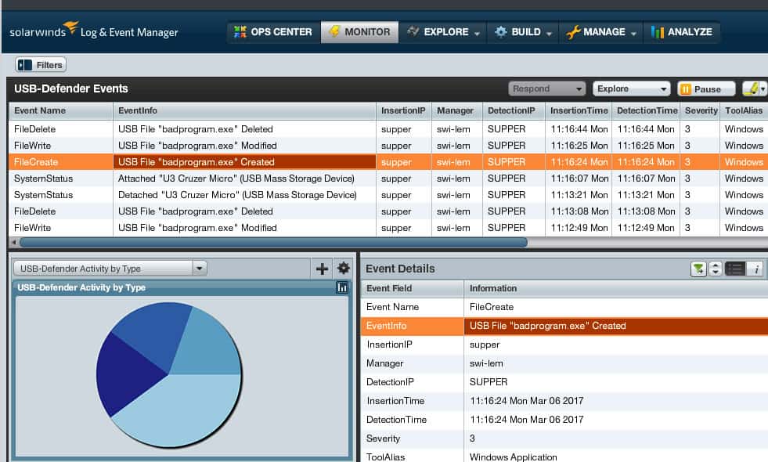This screenshot has height=462, width=768.
Task: Select the FileDelete event at 11:16:44
Action: coord(388,129)
